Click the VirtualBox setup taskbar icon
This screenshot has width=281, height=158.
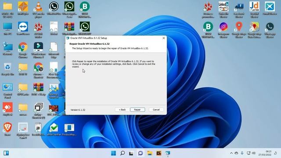168,153
